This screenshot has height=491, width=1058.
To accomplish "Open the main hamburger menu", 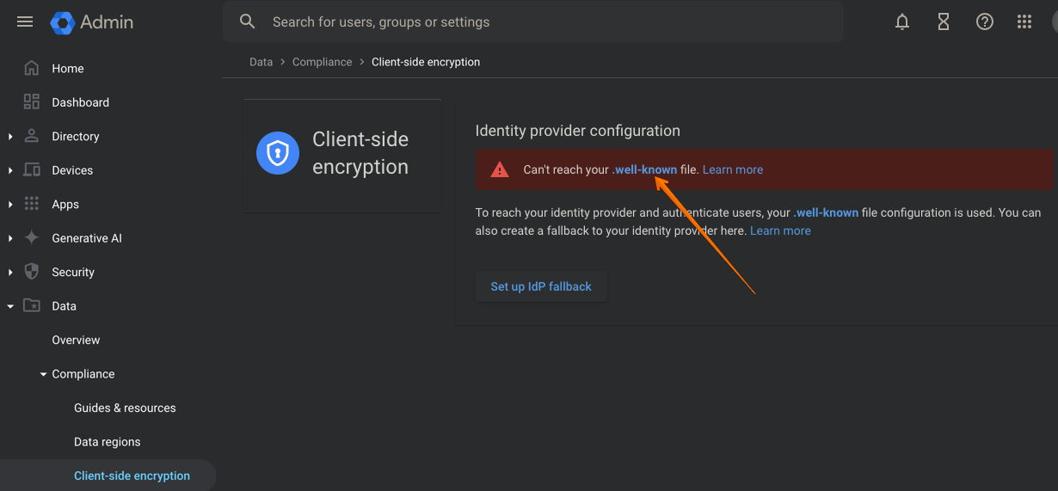I will pyautogui.click(x=25, y=21).
